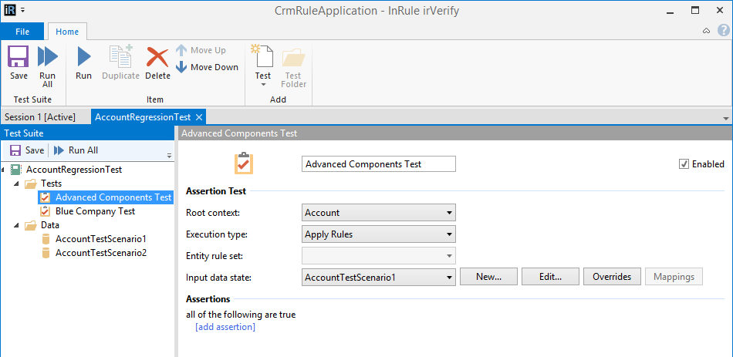Click the [add assertion] link
The width and height of the screenshot is (733, 357).
point(225,327)
